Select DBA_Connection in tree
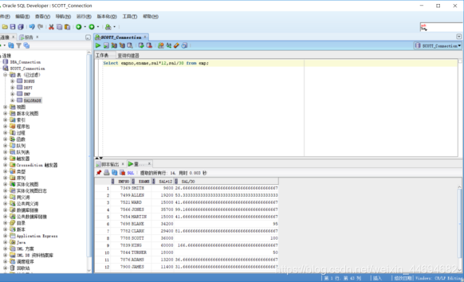 click(25, 62)
